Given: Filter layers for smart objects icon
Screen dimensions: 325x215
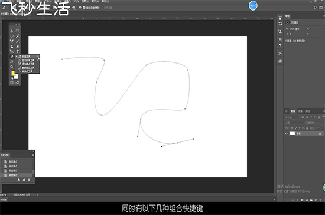Looking at the screenshot, I should [x=320, y=117].
